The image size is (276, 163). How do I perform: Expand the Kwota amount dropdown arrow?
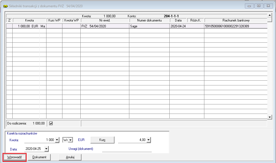[57, 140]
